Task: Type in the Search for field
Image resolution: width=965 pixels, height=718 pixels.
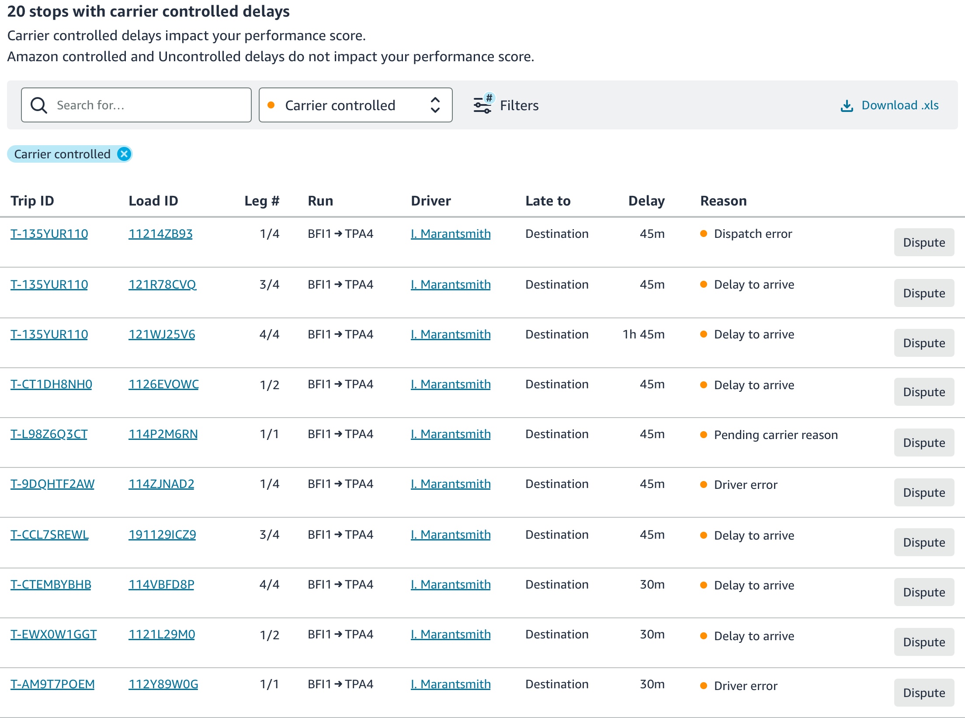Action: click(149, 105)
